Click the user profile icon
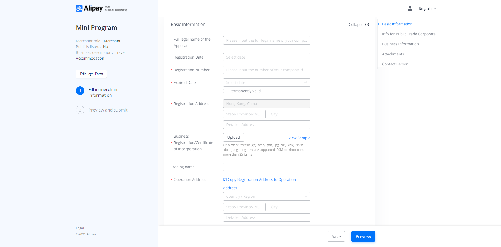Viewport: 501px width, 247px height. pyautogui.click(x=410, y=8)
